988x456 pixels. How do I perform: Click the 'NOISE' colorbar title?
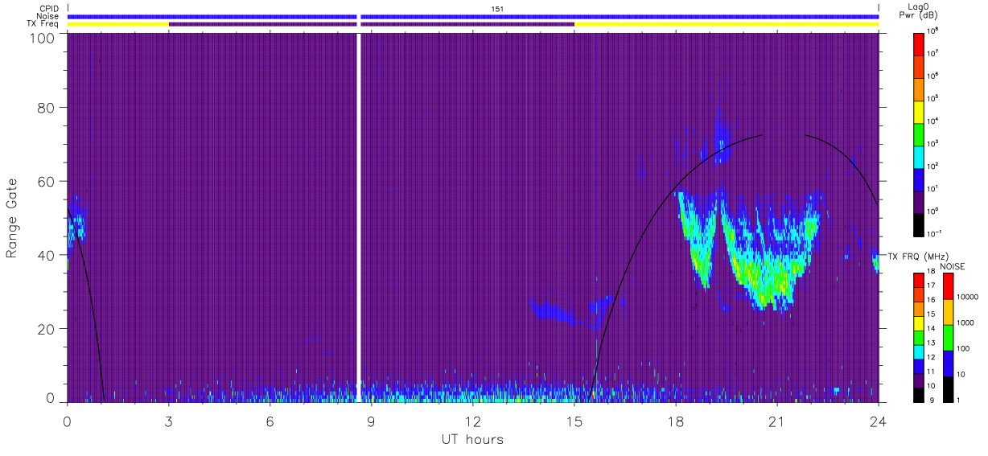point(953,265)
